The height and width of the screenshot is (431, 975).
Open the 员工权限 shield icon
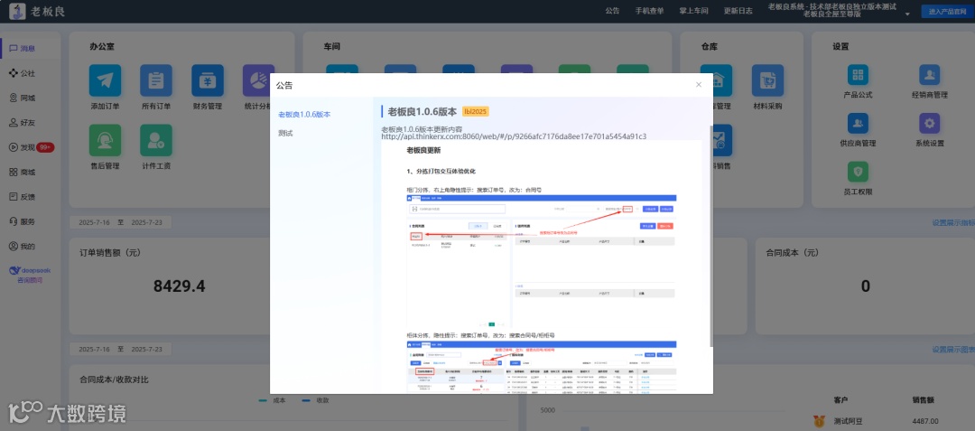click(859, 172)
